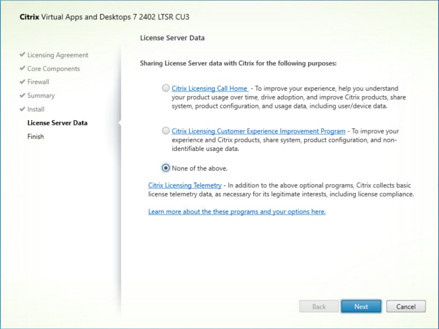Open the Citrix Licensing Call Home link
Image resolution: width=439 pixels, height=329 pixels.
point(210,89)
